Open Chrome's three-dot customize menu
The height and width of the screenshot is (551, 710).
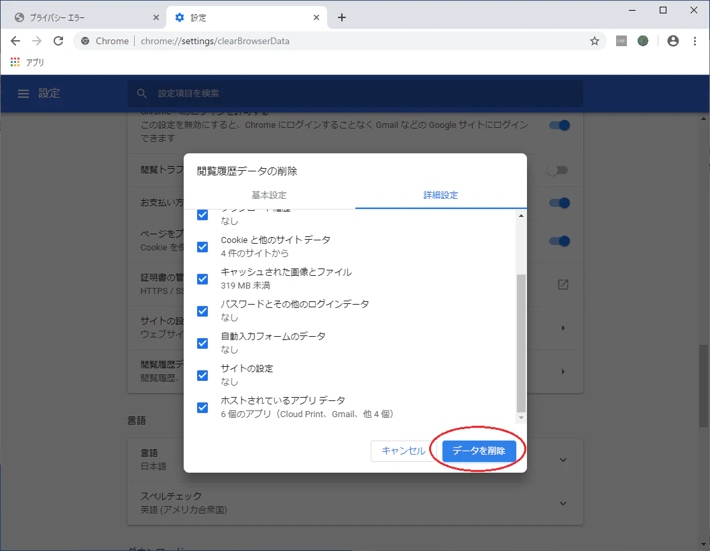(x=695, y=41)
